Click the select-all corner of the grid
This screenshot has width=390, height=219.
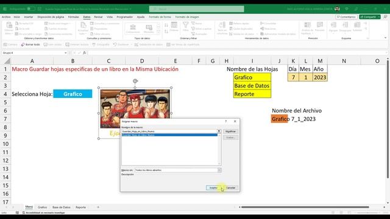[7, 61]
